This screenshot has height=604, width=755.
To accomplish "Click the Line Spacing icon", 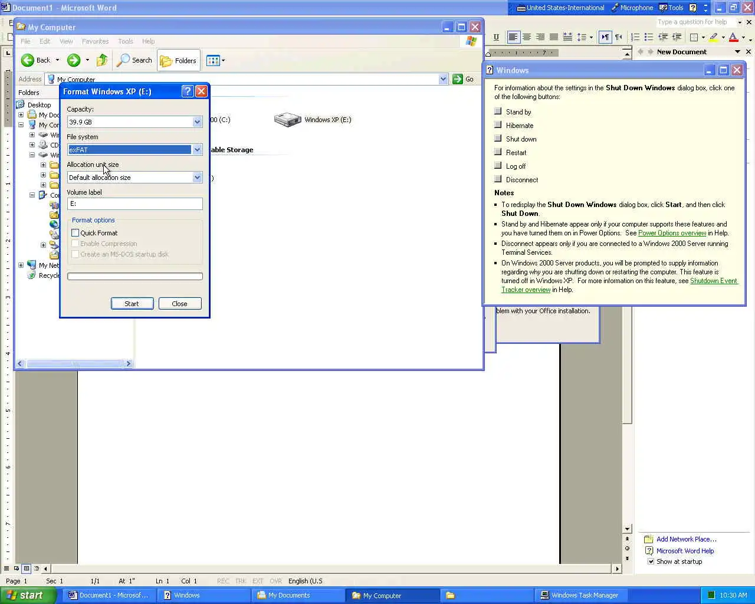I will pos(582,37).
